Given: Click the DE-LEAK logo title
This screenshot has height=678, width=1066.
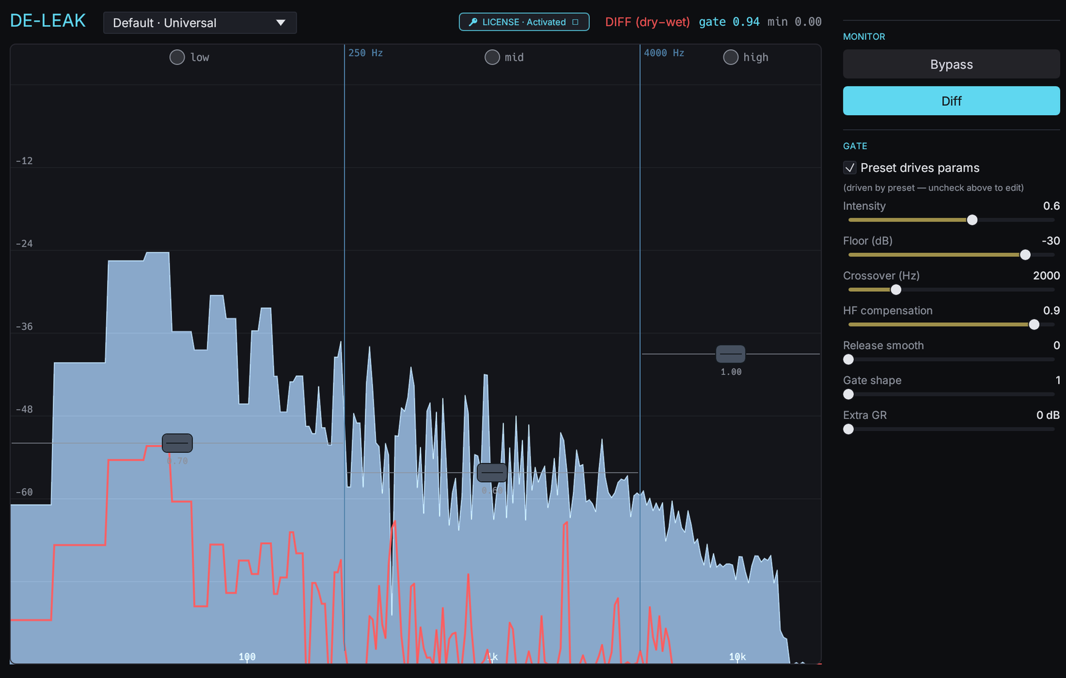Looking at the screenshot, I should (x=48, y=21).
